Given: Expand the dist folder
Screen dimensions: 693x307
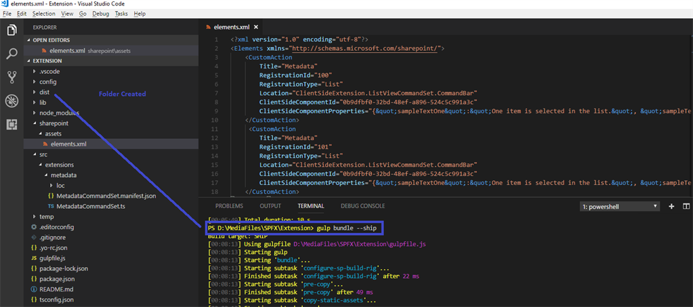Looking at the screenshot, I should 35,92.
